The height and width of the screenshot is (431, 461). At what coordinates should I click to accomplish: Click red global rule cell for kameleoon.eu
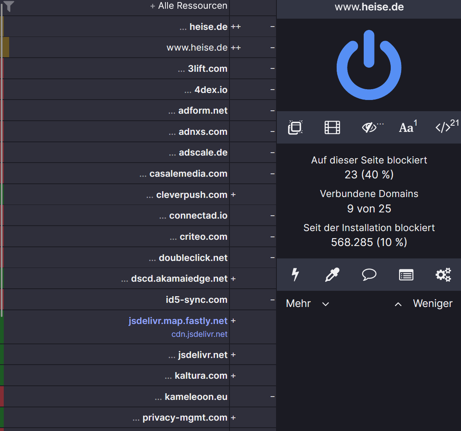pyautogui.click(x=2, y=397)
